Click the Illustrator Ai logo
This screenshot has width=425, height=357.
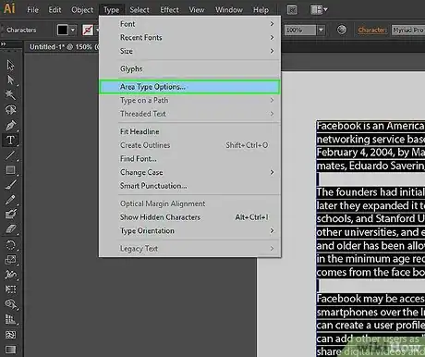pos(9,8)
